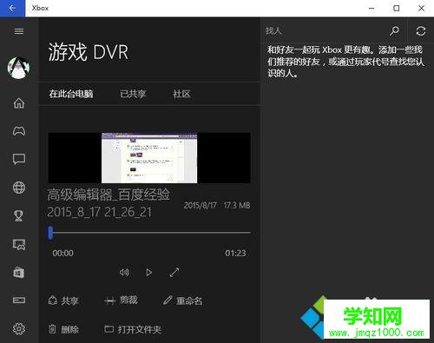Delete the clip with 删除
Viewport: 434px width, 343px height.
pos(63,329)
